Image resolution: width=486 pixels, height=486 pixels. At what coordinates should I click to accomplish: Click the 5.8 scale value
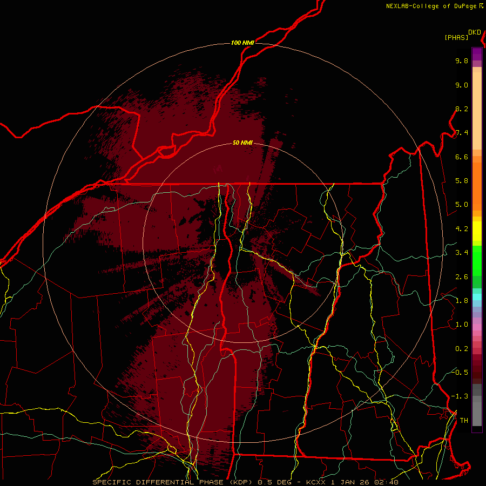coord(462,181)
